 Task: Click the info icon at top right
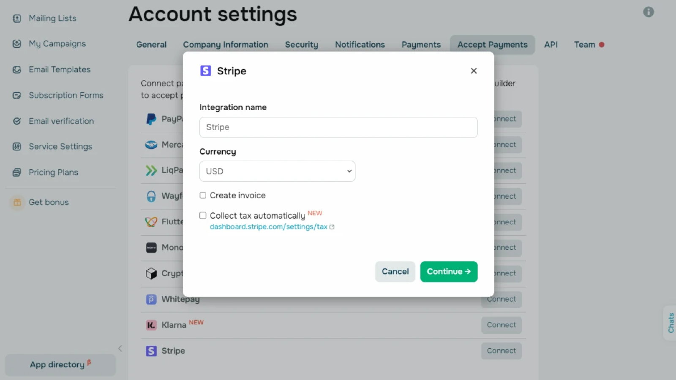pos(648,12)
